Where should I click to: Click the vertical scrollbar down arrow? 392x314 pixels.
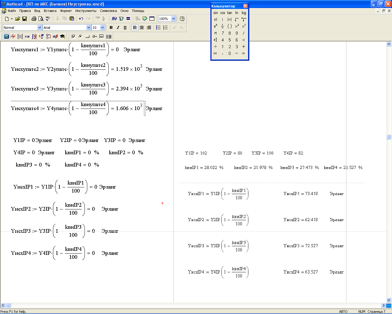(389, 300)
